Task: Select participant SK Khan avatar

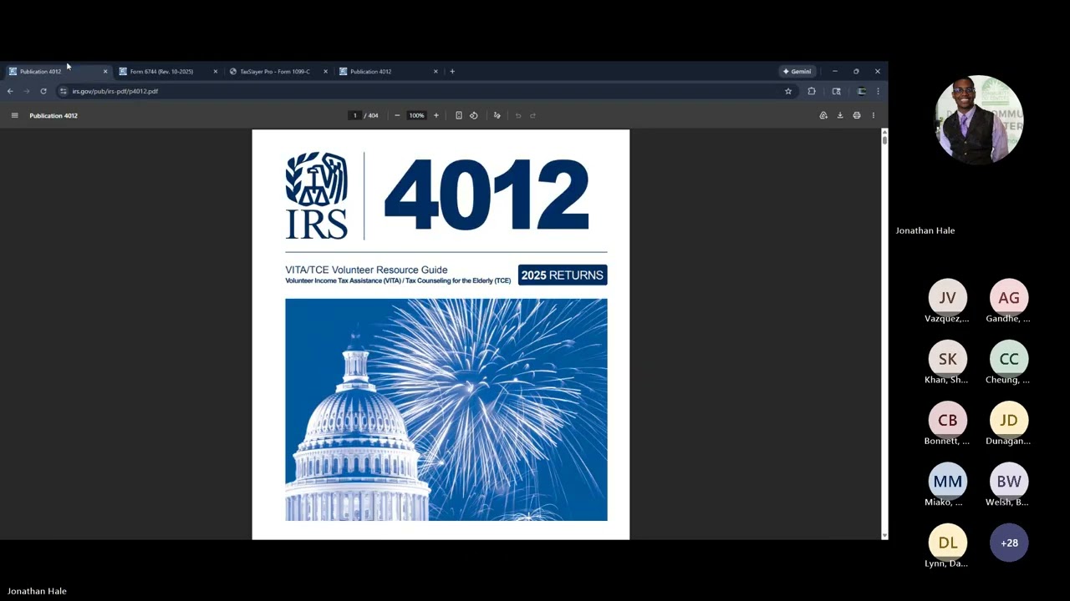Action: [x=948, y=359]
